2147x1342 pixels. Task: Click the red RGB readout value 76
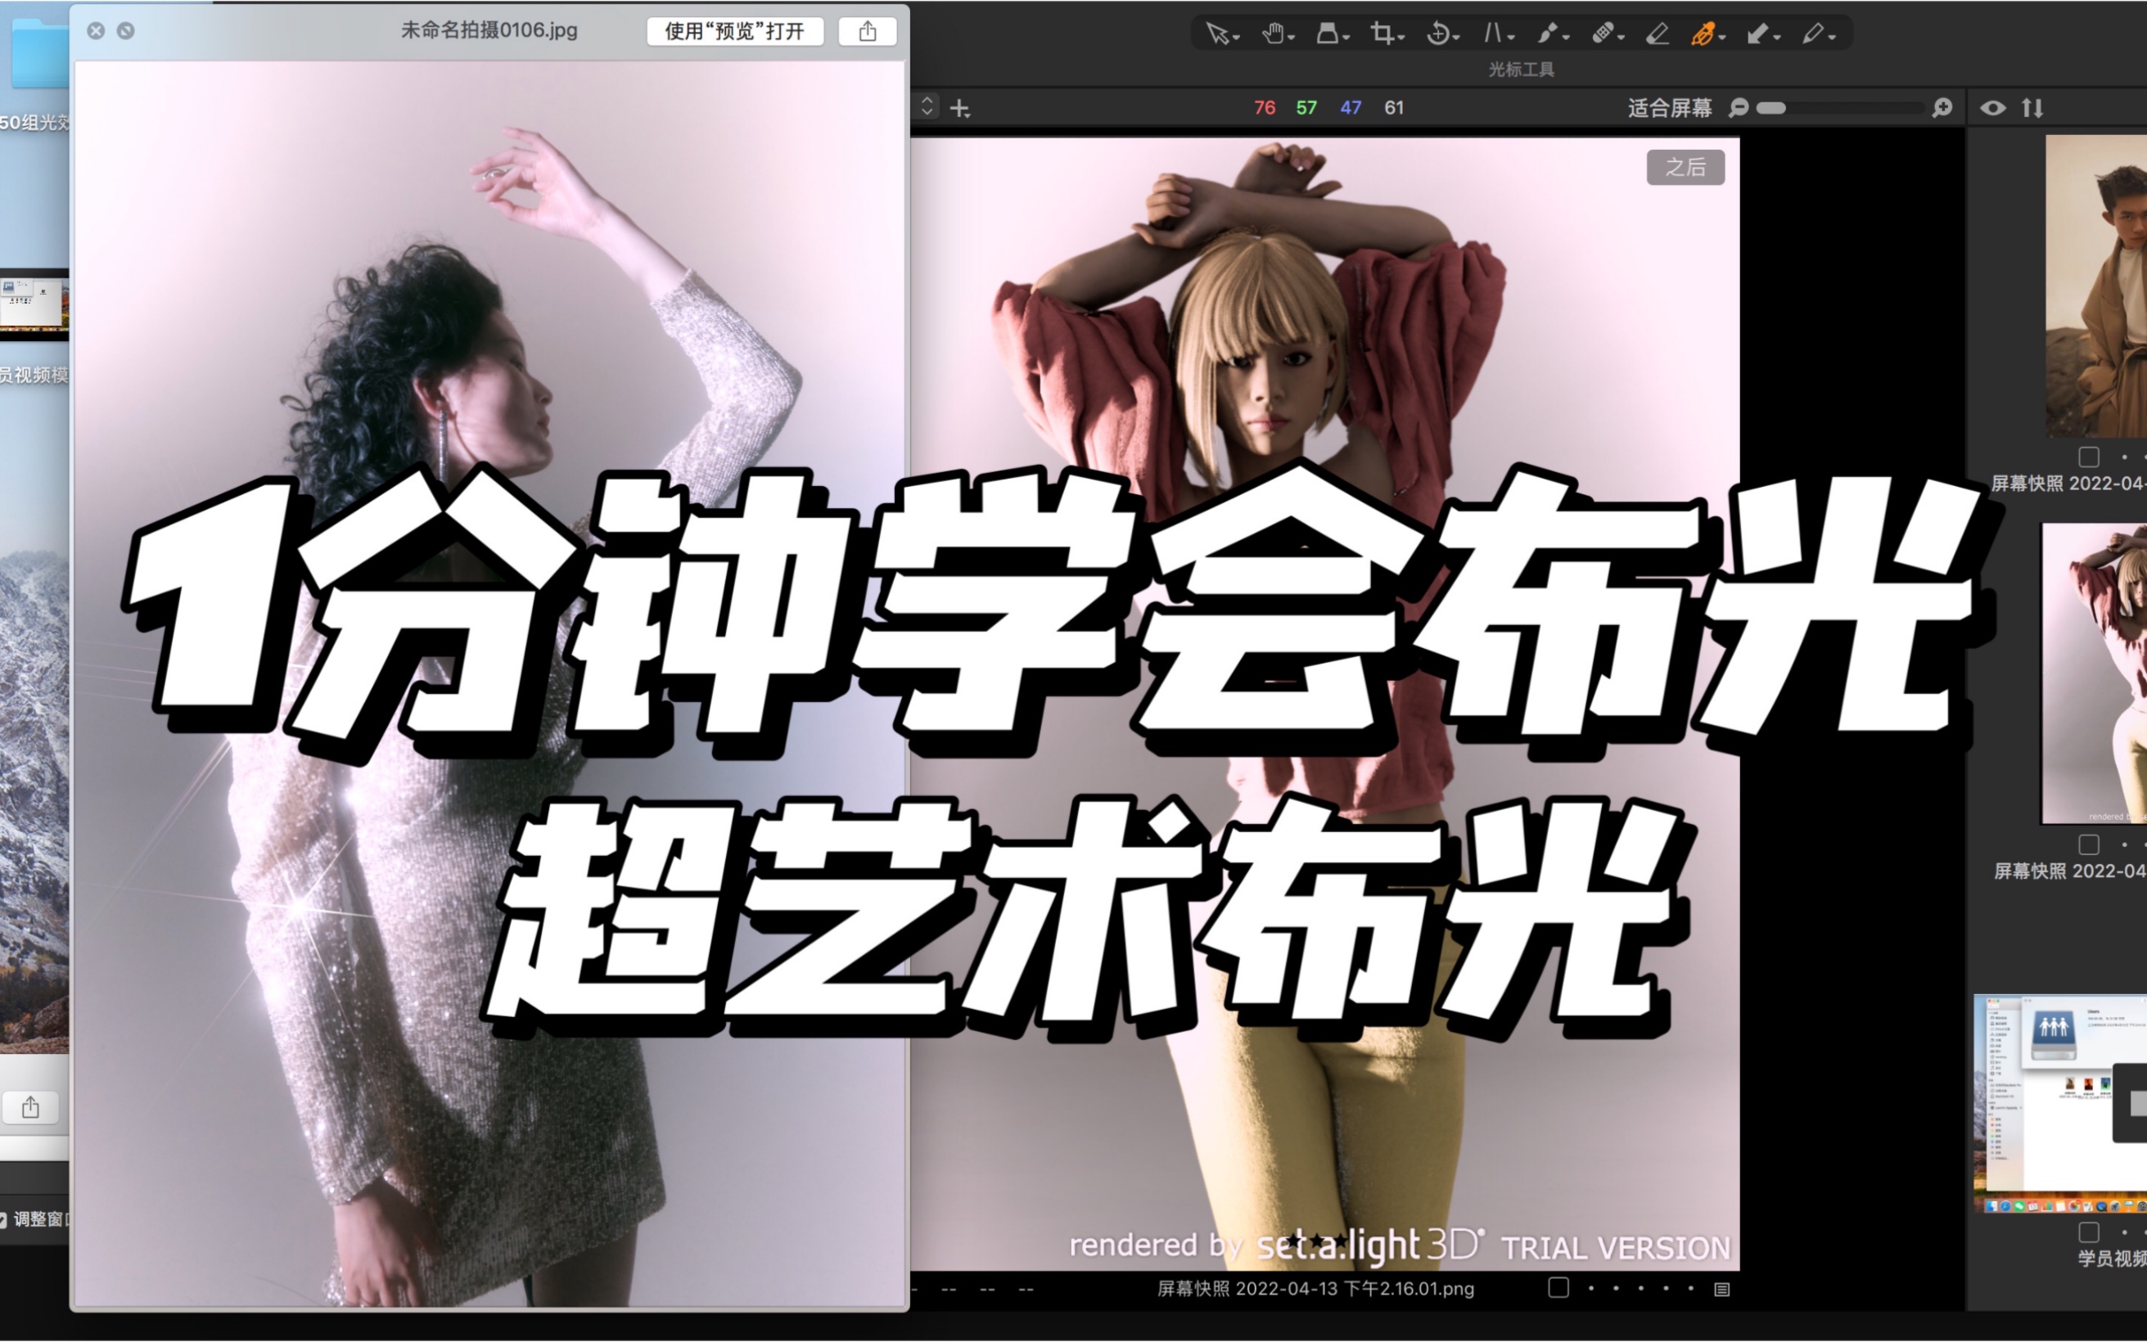point(1264,107)
